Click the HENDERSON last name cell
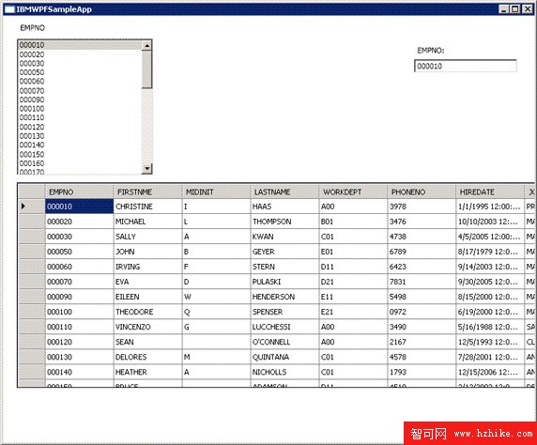 coord(284,297)
